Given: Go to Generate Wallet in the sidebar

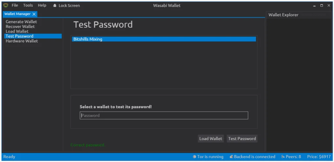Looking at the screenshot, I should point(21,22).
